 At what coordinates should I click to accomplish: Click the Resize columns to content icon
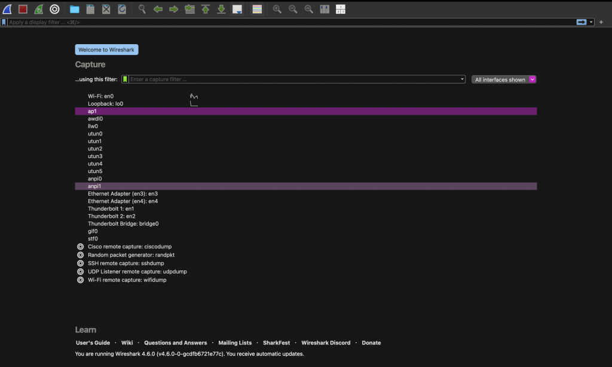(x=325, y=9)
